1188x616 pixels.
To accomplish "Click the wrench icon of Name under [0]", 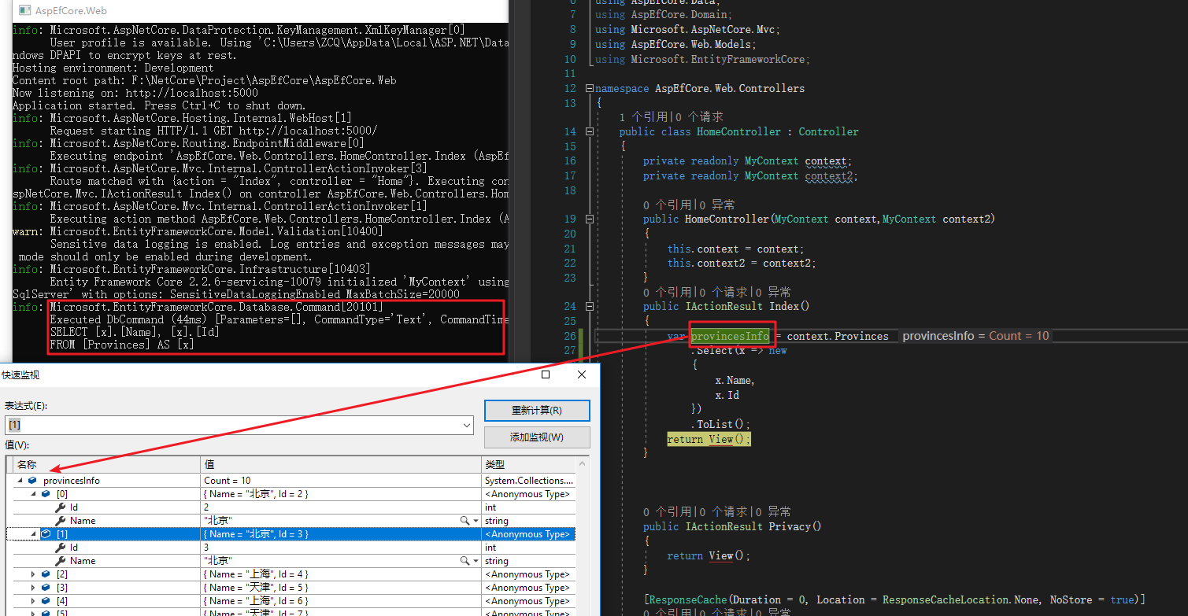I will pos(60,520).
